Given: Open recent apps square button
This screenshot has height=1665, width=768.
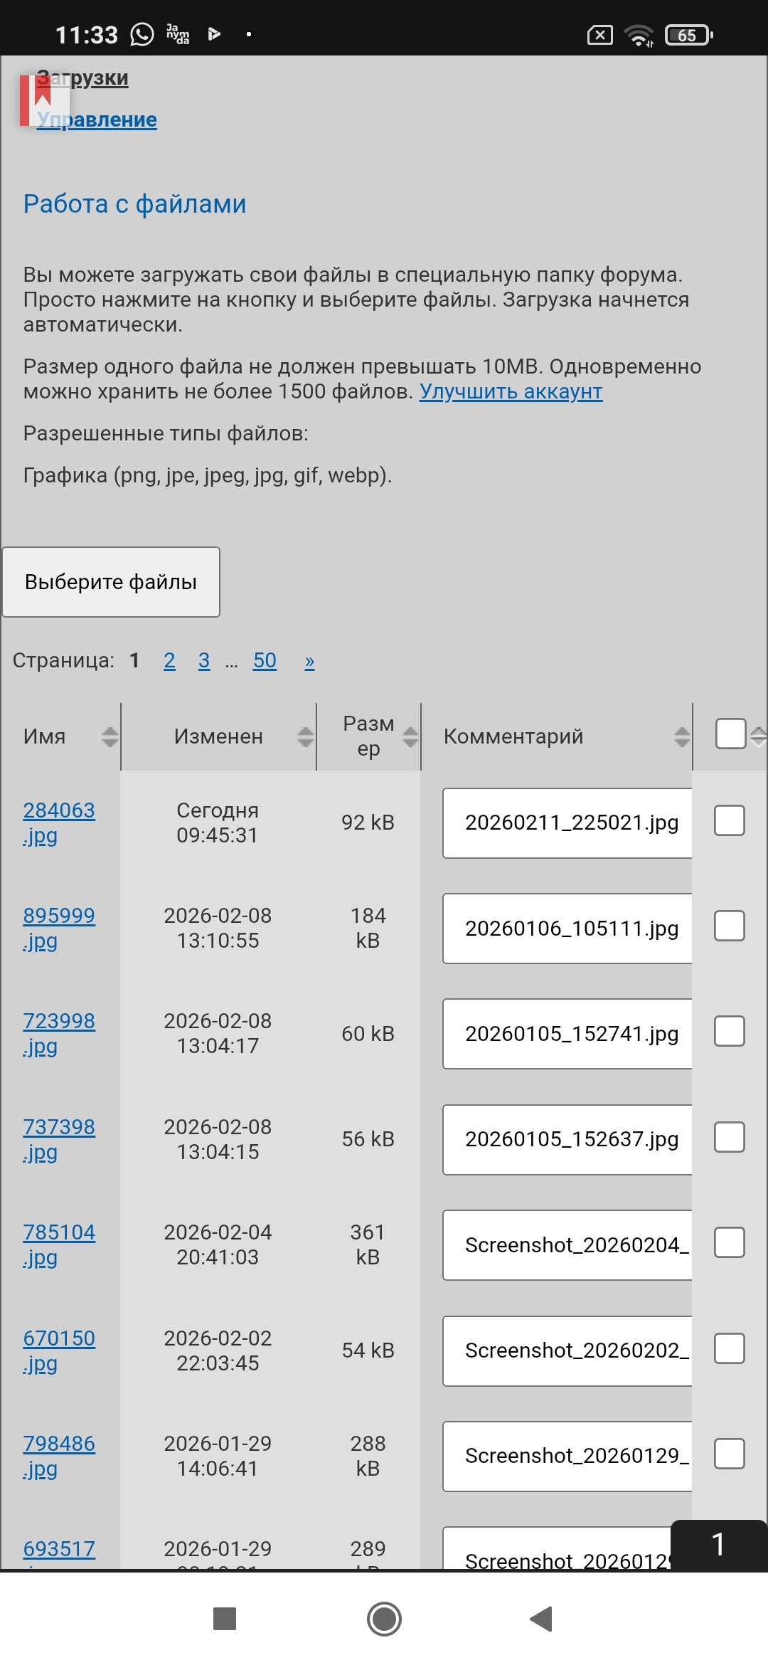Looking at the screenshot, I should tap(225, 1619).
